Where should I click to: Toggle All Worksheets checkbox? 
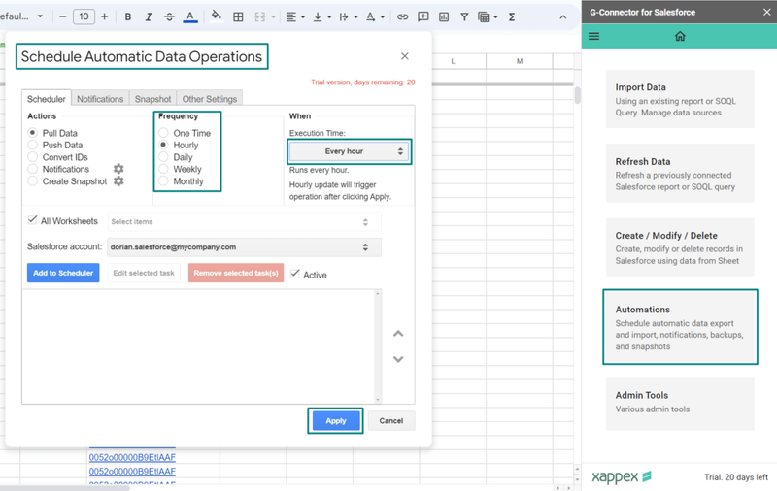[x=32, y=219]
